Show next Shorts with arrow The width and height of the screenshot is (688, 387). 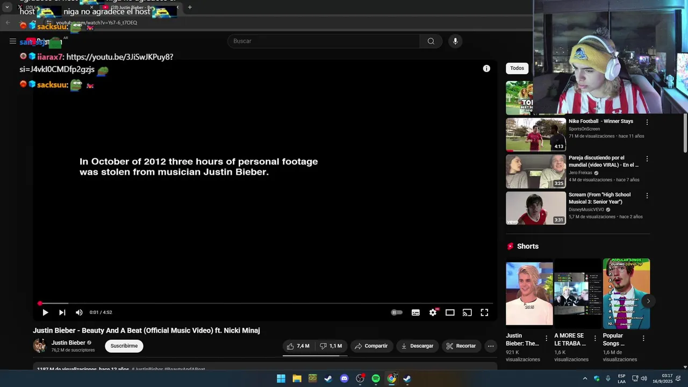pos(648,301)
